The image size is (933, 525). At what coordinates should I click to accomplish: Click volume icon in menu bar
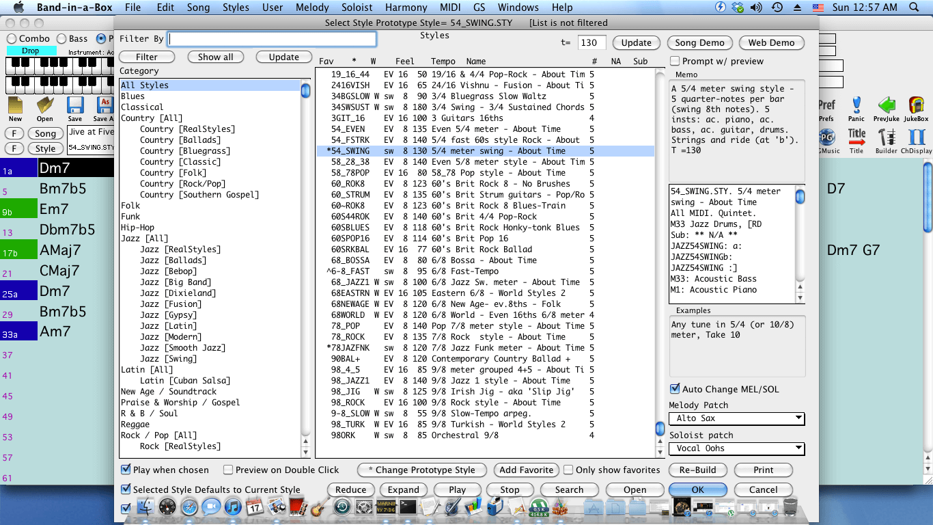point(757,8)
